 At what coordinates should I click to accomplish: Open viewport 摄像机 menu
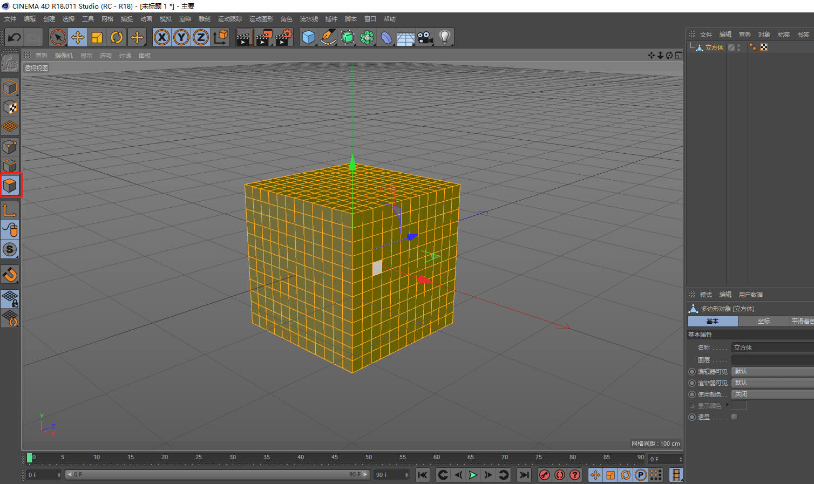(x=64, y=56)
